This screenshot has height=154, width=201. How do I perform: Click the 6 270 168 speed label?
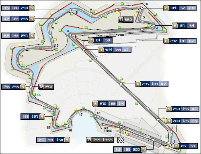tap(109, 104)
